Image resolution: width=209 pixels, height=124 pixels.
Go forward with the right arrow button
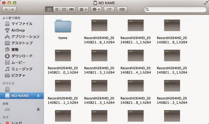coord(13,9)
